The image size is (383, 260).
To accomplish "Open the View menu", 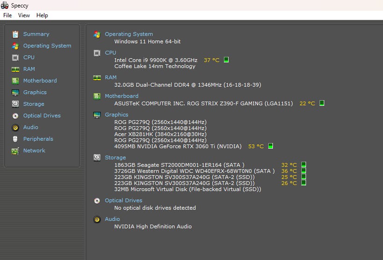I will (24, 15).
